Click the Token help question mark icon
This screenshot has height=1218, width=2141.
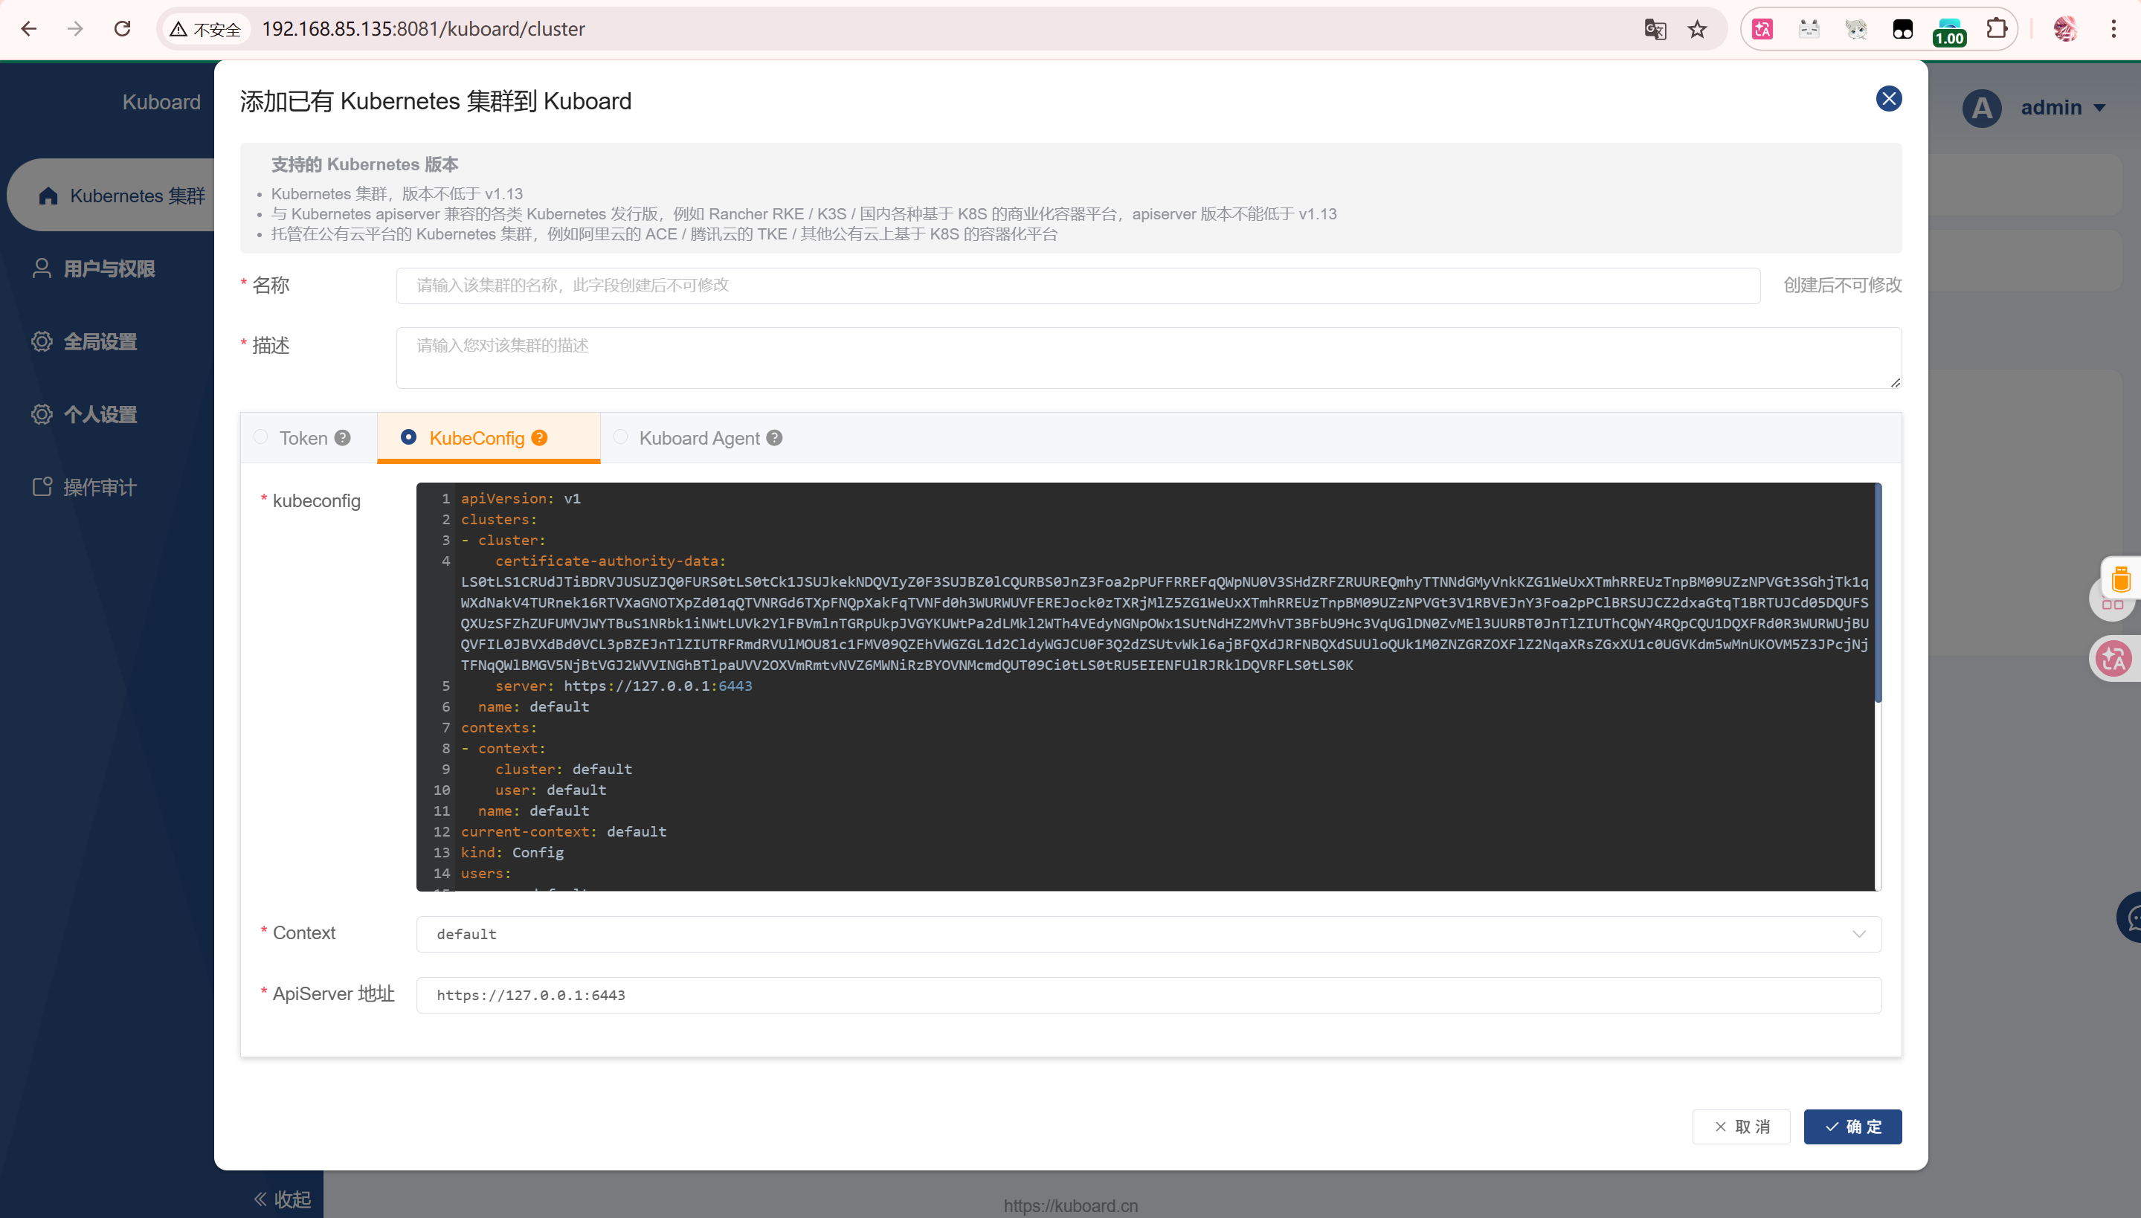(342, 437)
